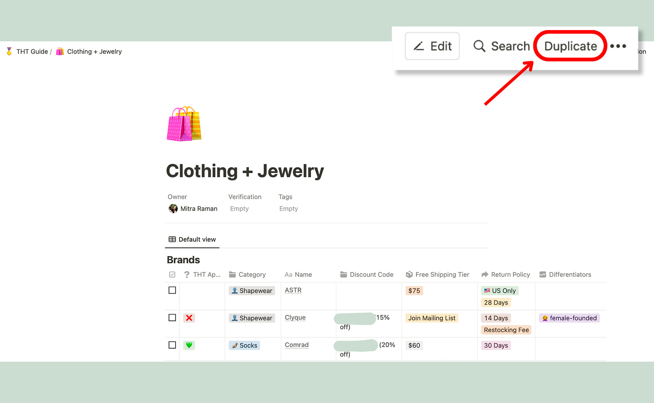This screenshot has height=403, width=654.
Task: Click the Category folder icon
Action: tap(232, 275)
